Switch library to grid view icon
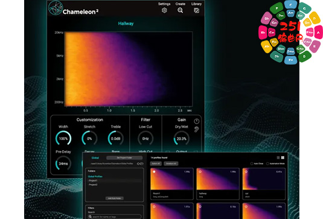Image resolution: width=323 pixels, height=219 pixels. coord(283,157)
